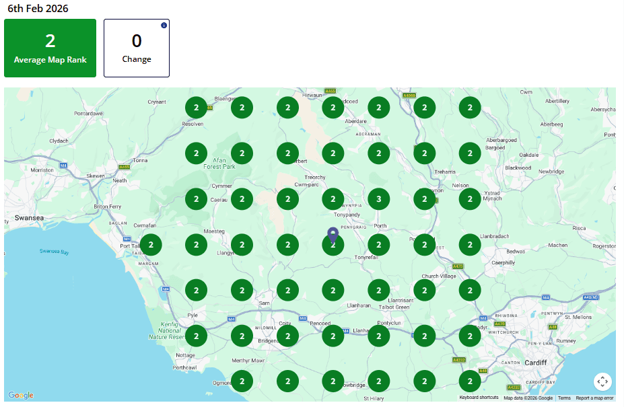The height and width of the screenshot is (407, 624).
Task: Select the rank marker beside Port Talbot
Action: pos(151,245)
